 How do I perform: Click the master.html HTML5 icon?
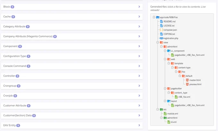point(187,80)
